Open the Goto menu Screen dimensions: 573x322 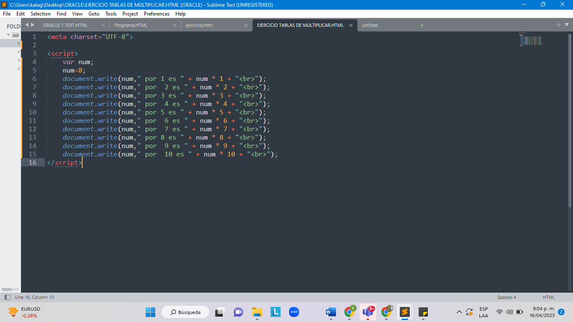pos(94,14)
